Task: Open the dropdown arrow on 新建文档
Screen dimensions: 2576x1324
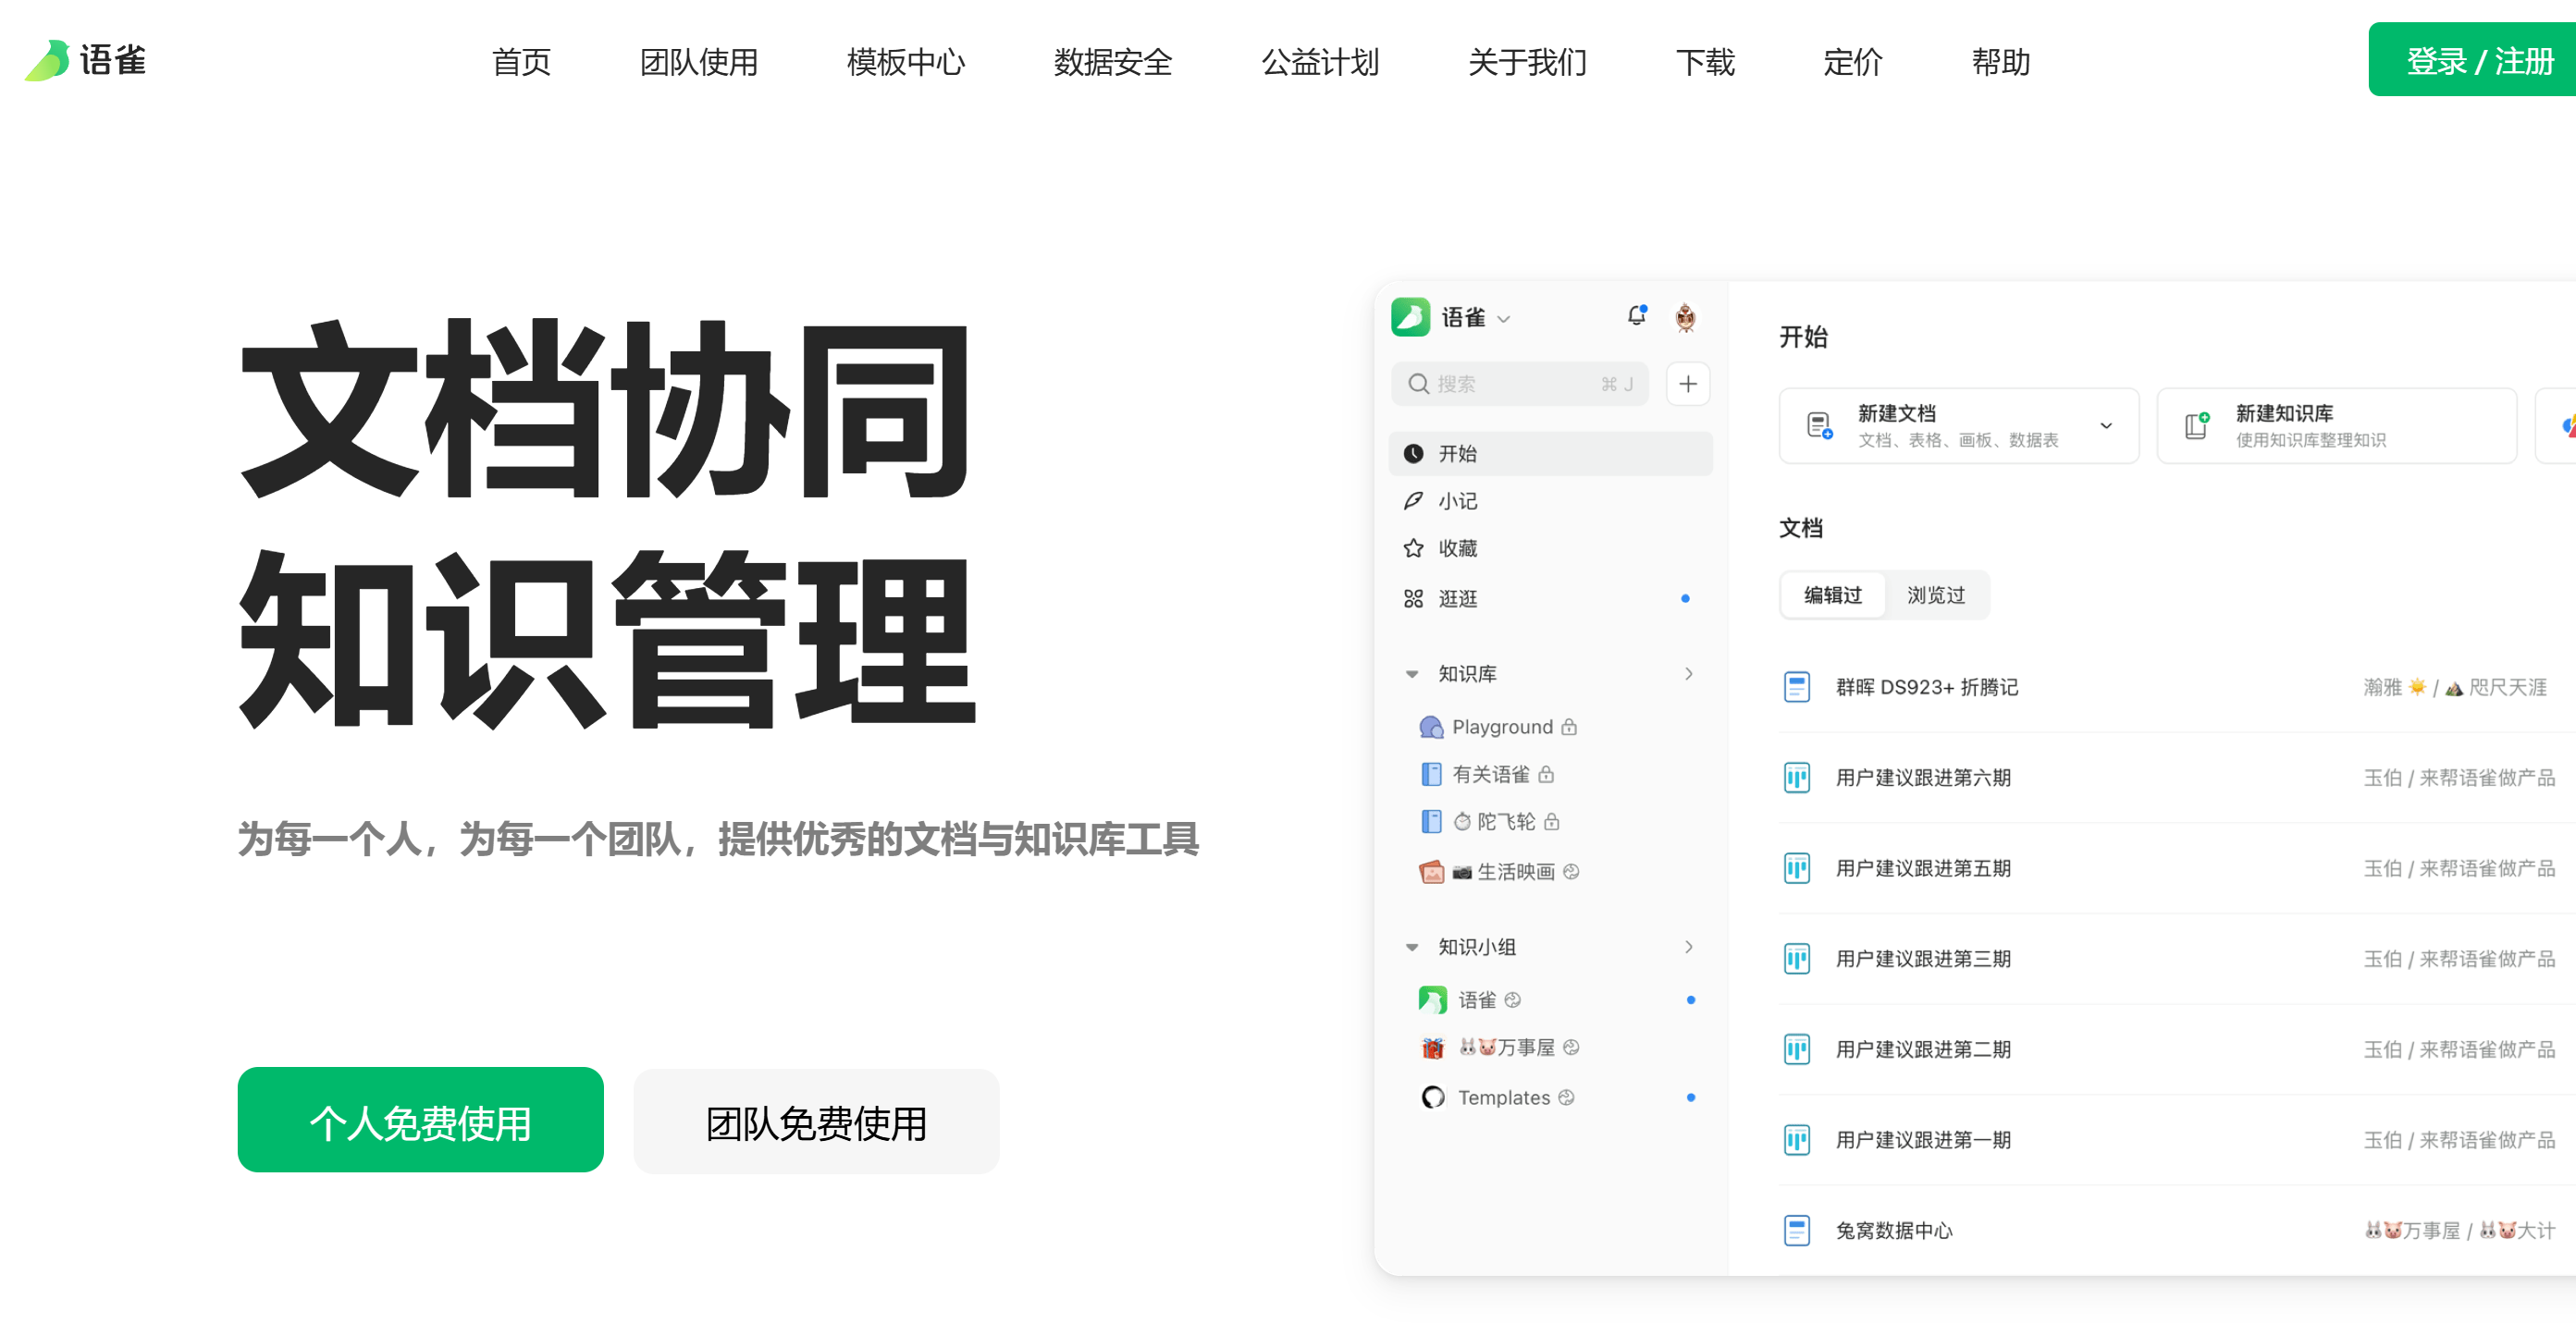Action: (x=2106, y=425)
